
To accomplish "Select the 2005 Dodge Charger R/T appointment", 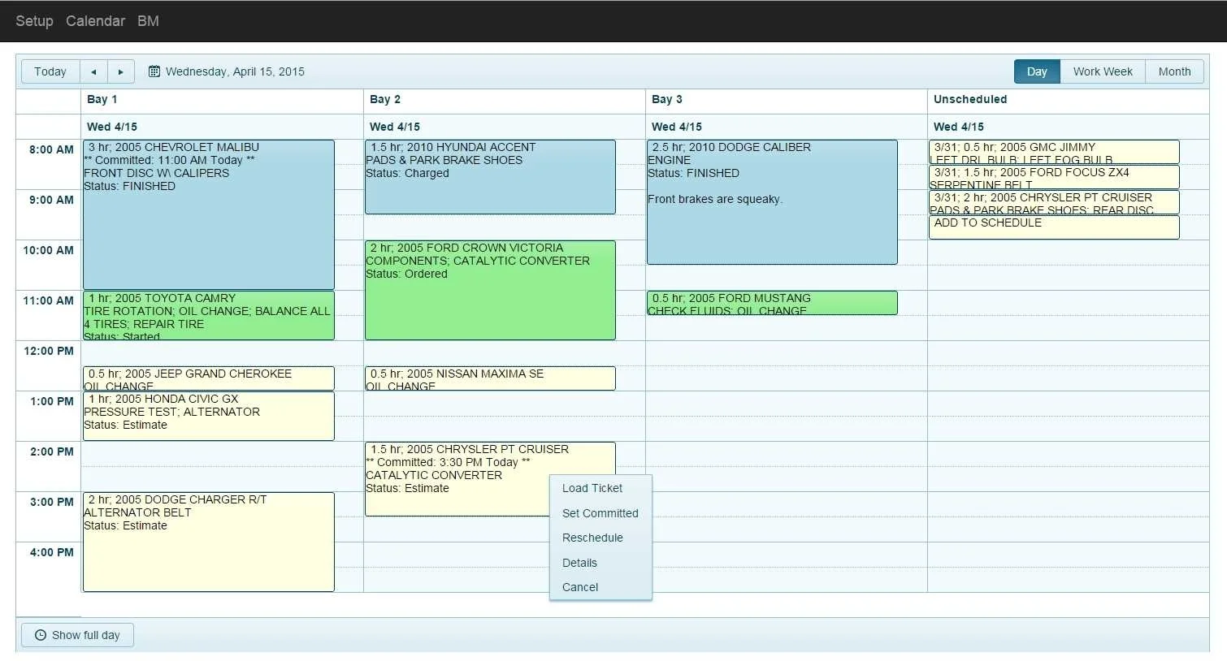I will [x=209, y=542].
